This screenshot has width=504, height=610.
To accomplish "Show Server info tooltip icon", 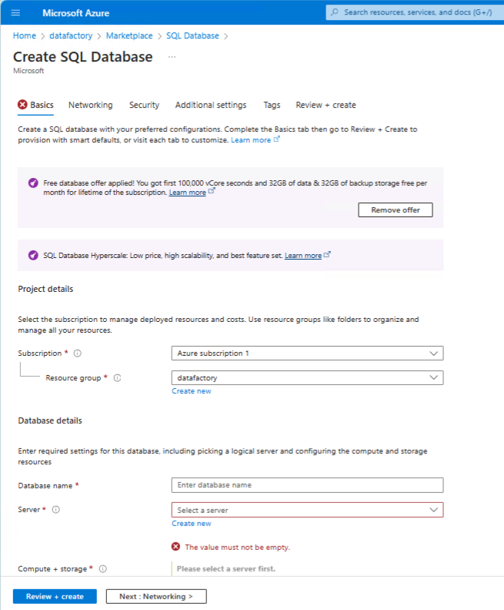I will (x=56, y=510).
